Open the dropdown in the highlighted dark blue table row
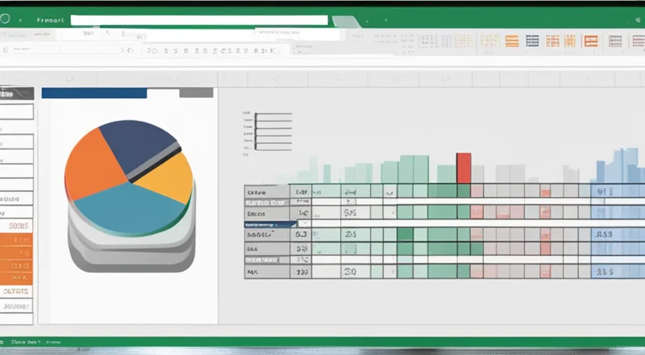 coord(293,223)
